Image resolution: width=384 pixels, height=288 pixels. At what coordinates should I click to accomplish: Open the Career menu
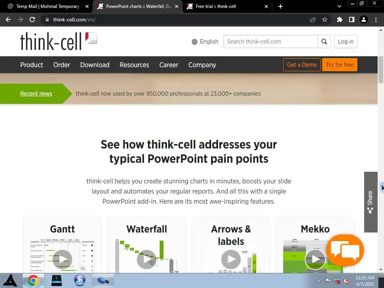(169, 65)
